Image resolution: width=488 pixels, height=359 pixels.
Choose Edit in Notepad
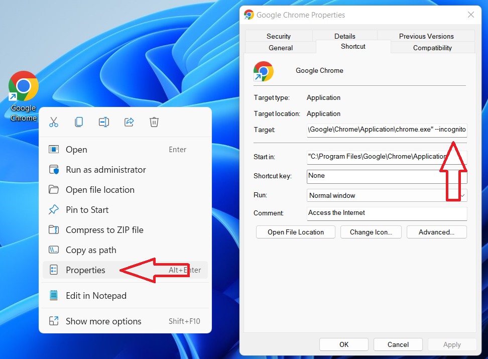tap(125, 295)
